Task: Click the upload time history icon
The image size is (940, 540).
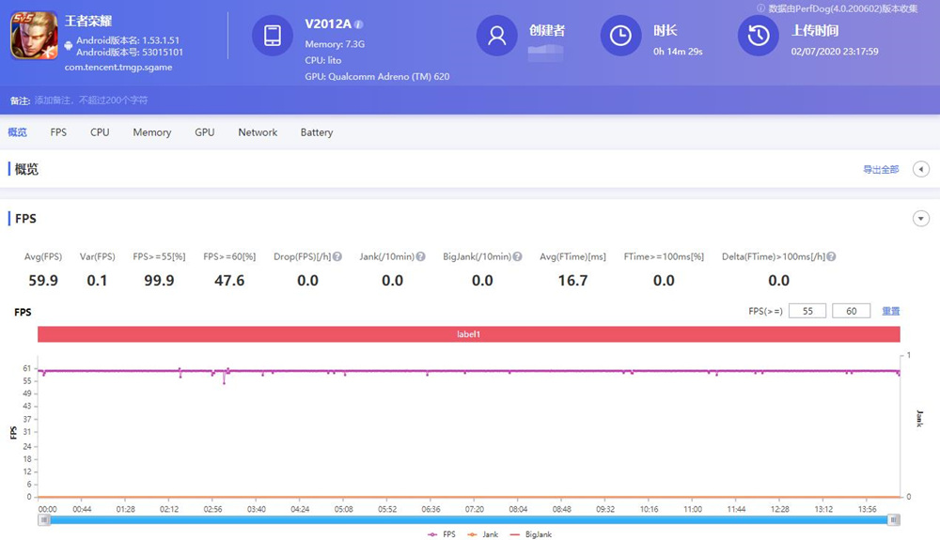Action: (x=758, y=36)
